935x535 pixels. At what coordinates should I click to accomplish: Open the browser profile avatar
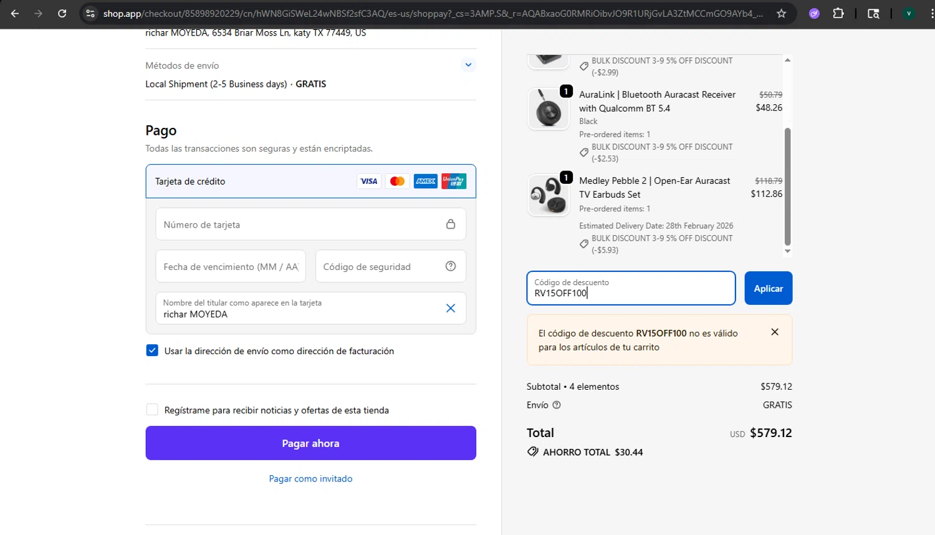point(909,13)
